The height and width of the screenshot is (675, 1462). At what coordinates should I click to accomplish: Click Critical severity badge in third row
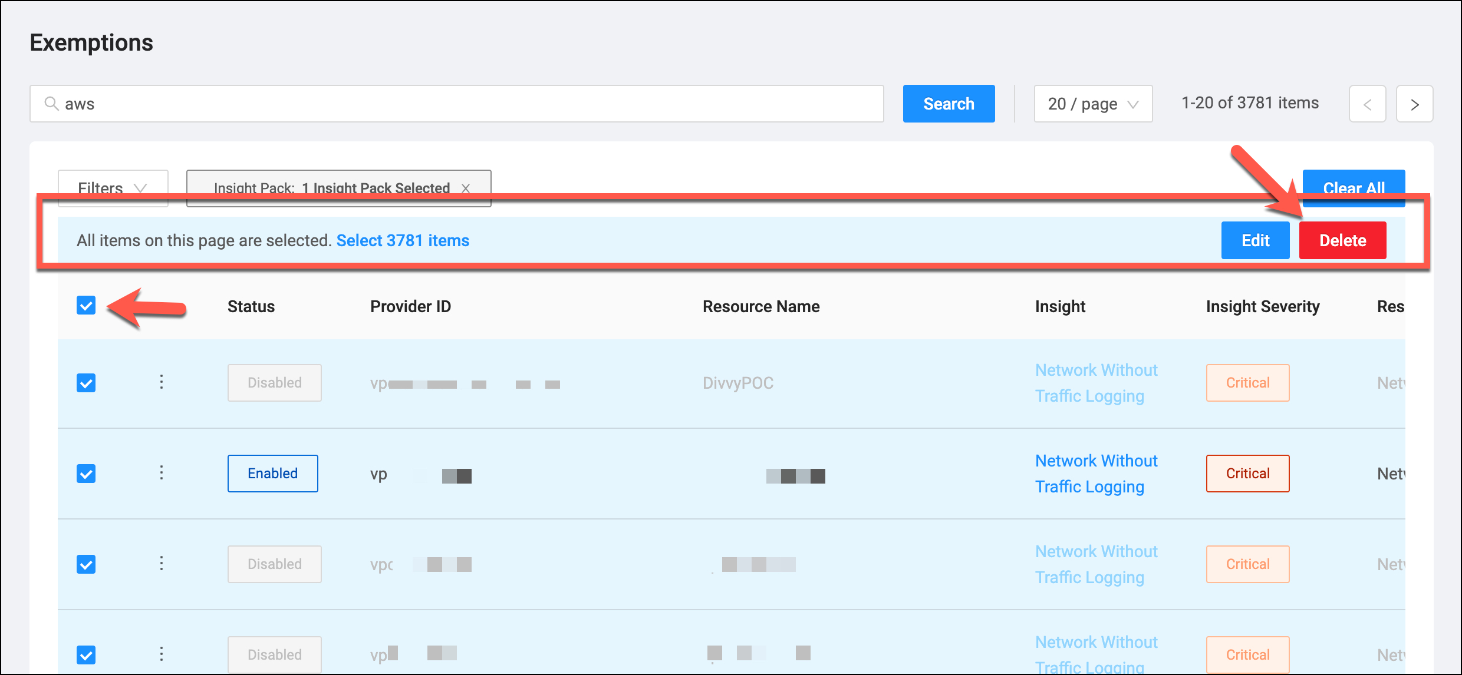click(x=1247, y=564)
